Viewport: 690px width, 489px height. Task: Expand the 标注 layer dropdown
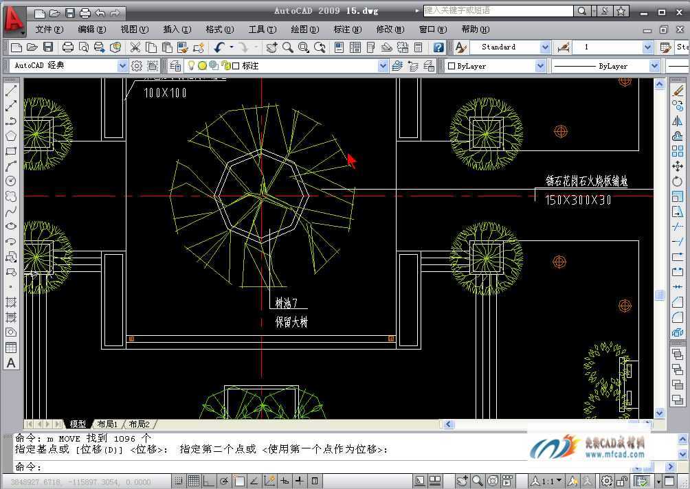tap(383, 66)
